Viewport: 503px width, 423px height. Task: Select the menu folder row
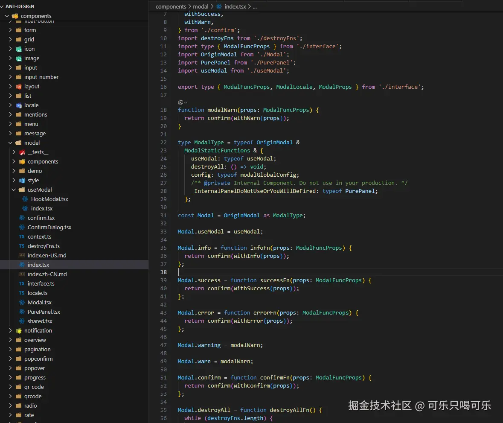pos(74,124)
